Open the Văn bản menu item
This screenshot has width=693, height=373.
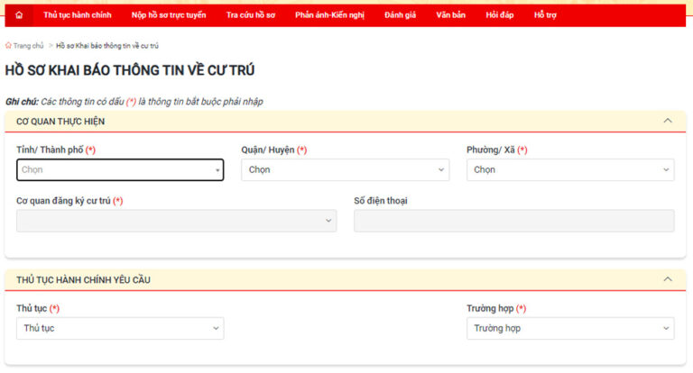pos(450,15)
